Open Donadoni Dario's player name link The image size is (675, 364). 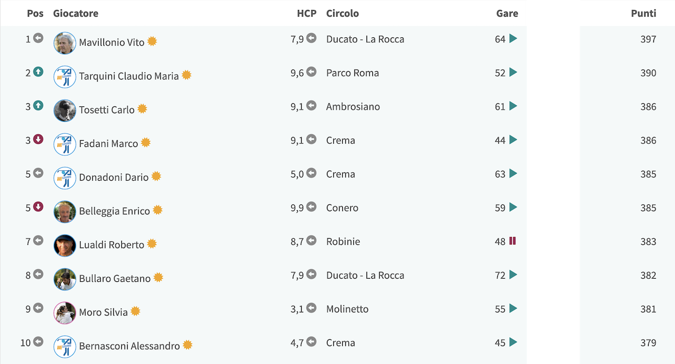click(114, 177)
